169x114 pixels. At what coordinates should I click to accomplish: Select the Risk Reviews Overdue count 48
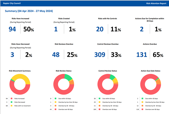pyautogui.click(x=56, y=55)
